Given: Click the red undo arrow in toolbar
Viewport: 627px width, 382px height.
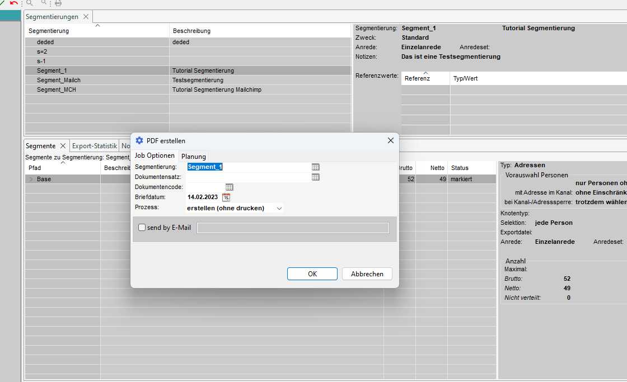Looking at the screenshot, I should tap(14, 3).
